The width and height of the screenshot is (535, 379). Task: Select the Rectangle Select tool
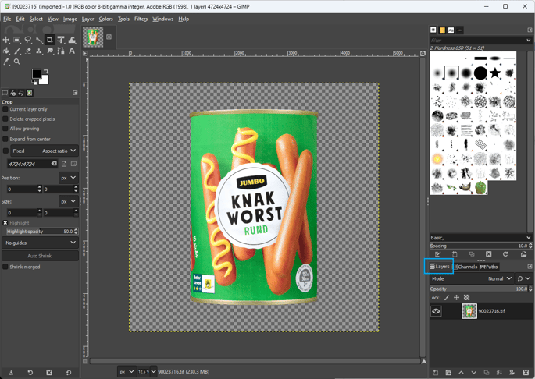16,41
